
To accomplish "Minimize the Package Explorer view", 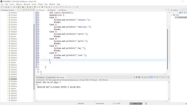I will click(x=31, y=10).
